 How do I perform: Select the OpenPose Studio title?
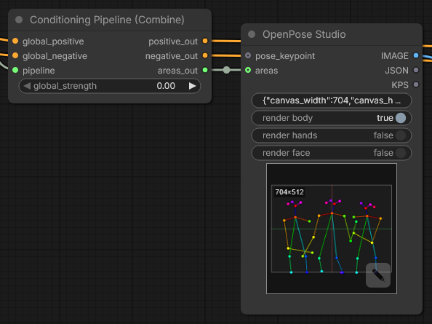[304, 34]
